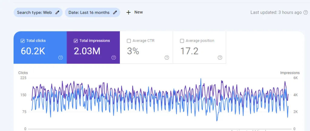Select the 3% Average CTR card
Screen dimensions: 310x131
tap(146, 47)
